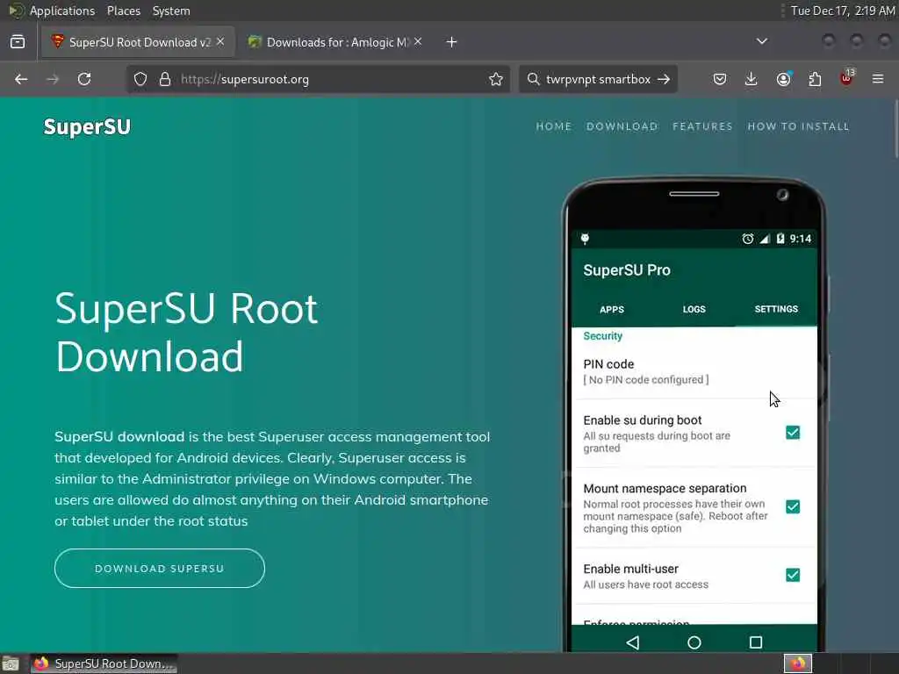Toggle Mount namespace separation checkbox
Screen dimensions: 899x674
793,506
